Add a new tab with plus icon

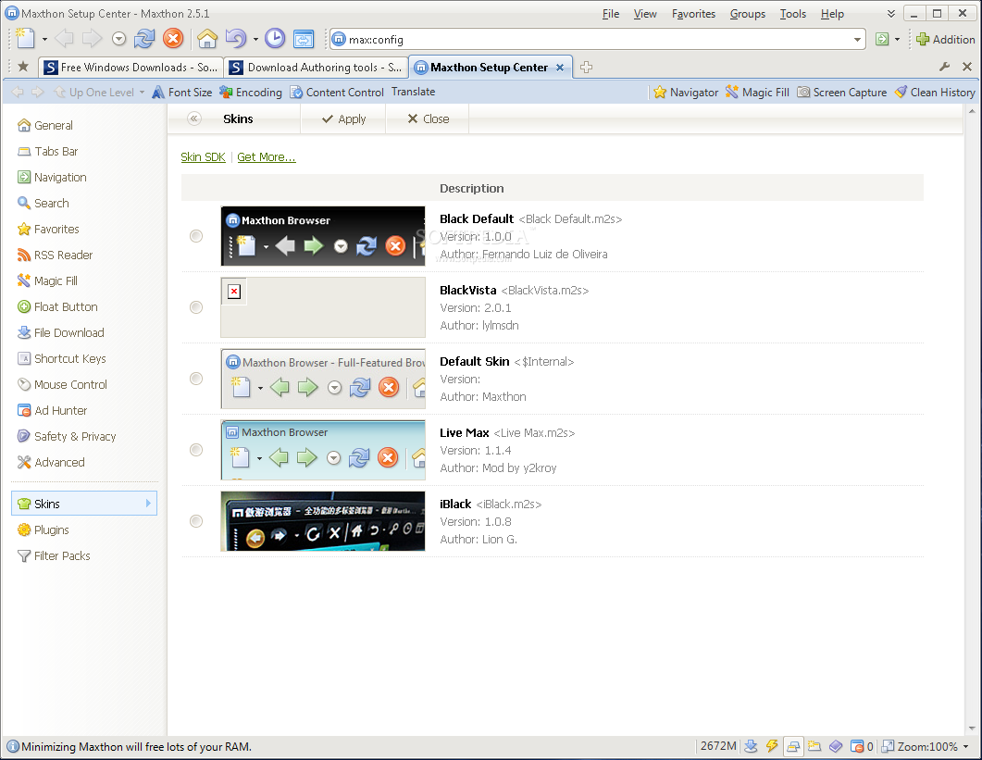click(586, 67)
